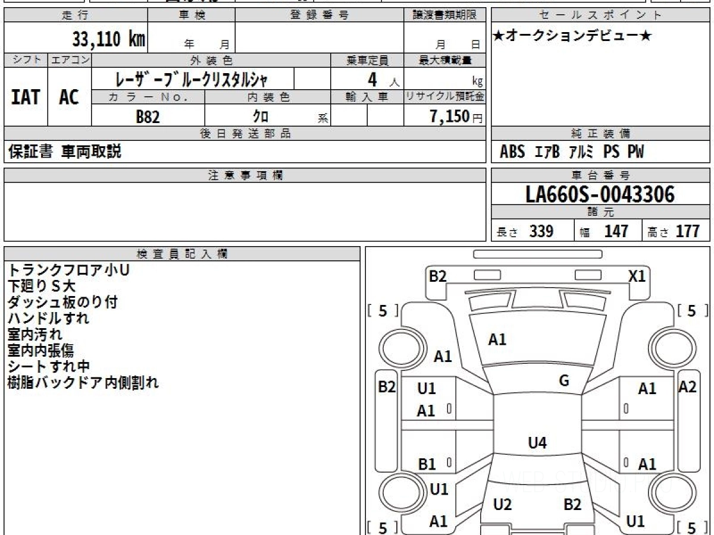714x535 pixels.
Task: Click the B1 marker on the diagram
Action: point(427,464)
